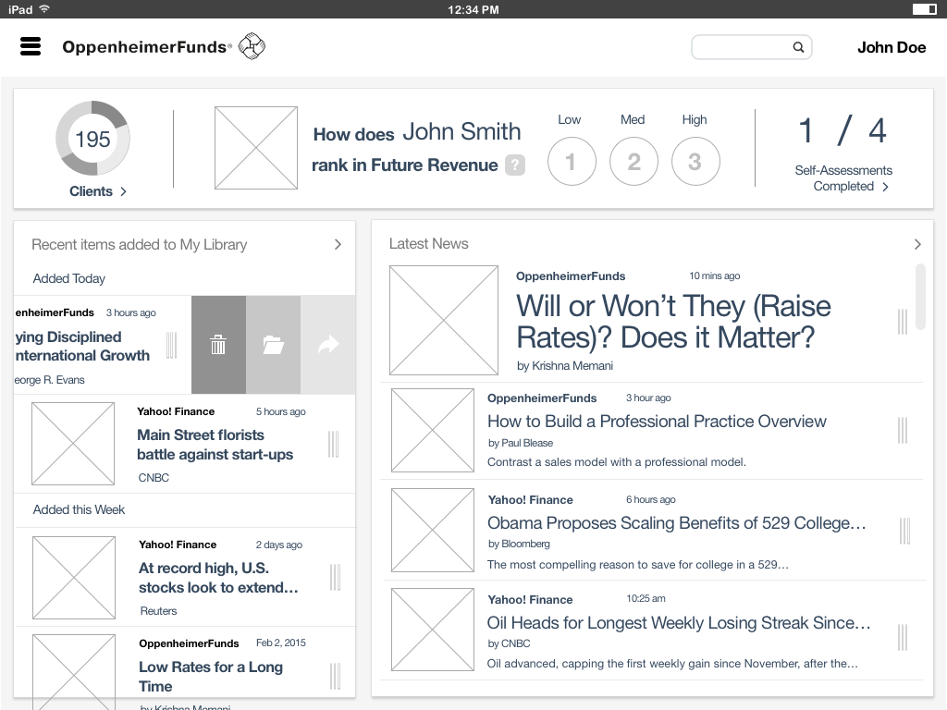The height and width of the screenshot is (710, 947).
Task: Tap 'Contrast a sales model with a professional model.'
Action: click(x=617, y=462)
